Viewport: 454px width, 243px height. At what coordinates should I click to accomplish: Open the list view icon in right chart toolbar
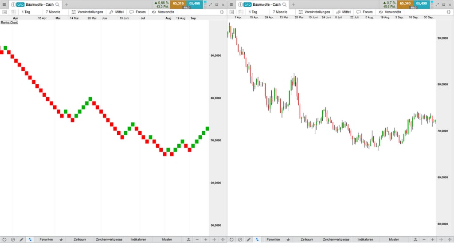point(231,12)
